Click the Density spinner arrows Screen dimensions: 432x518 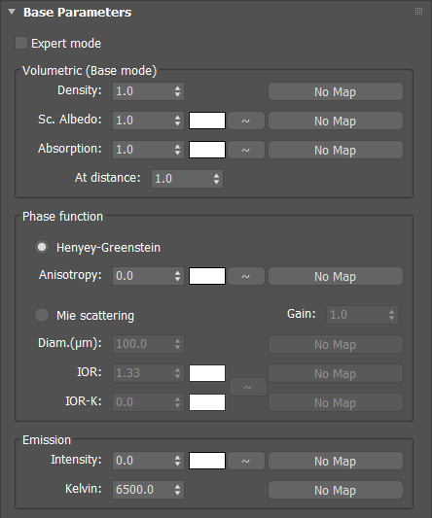[178, 91]
